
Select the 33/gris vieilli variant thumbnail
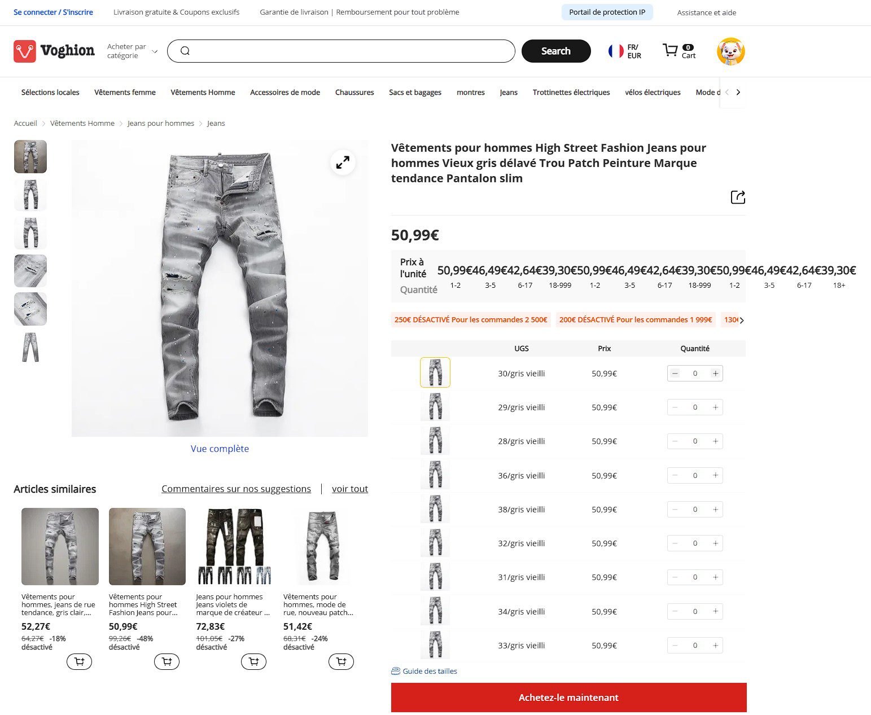tap(435, 645)
